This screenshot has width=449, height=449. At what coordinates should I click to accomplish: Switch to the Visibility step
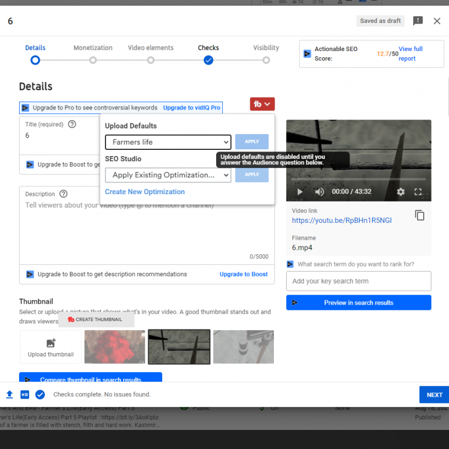[266, 60]
